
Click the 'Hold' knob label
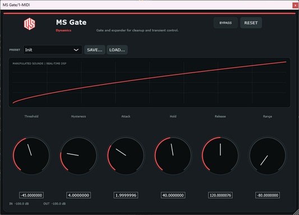tap(173, 116)
